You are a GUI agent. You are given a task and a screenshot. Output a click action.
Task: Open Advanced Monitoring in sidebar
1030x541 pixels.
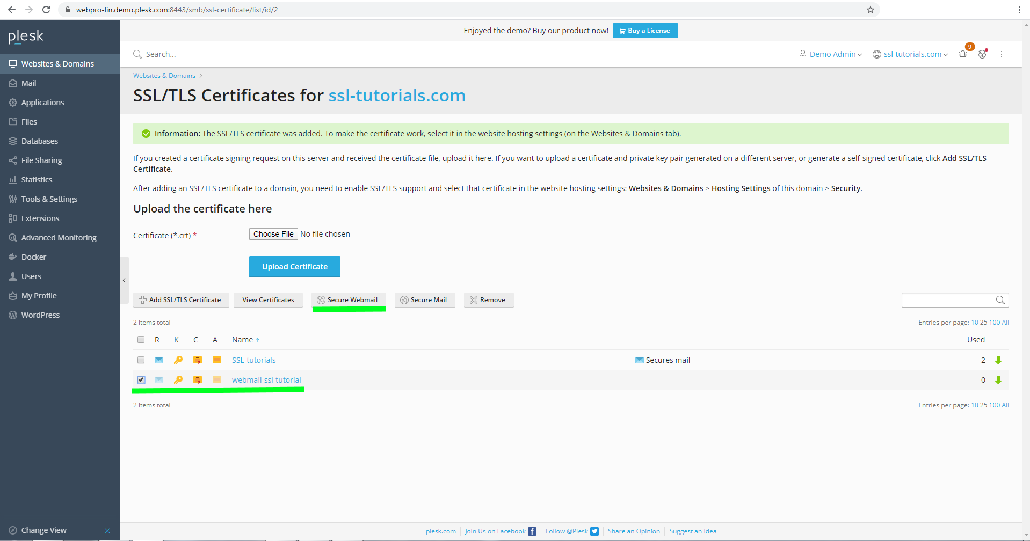coord(60,238)
